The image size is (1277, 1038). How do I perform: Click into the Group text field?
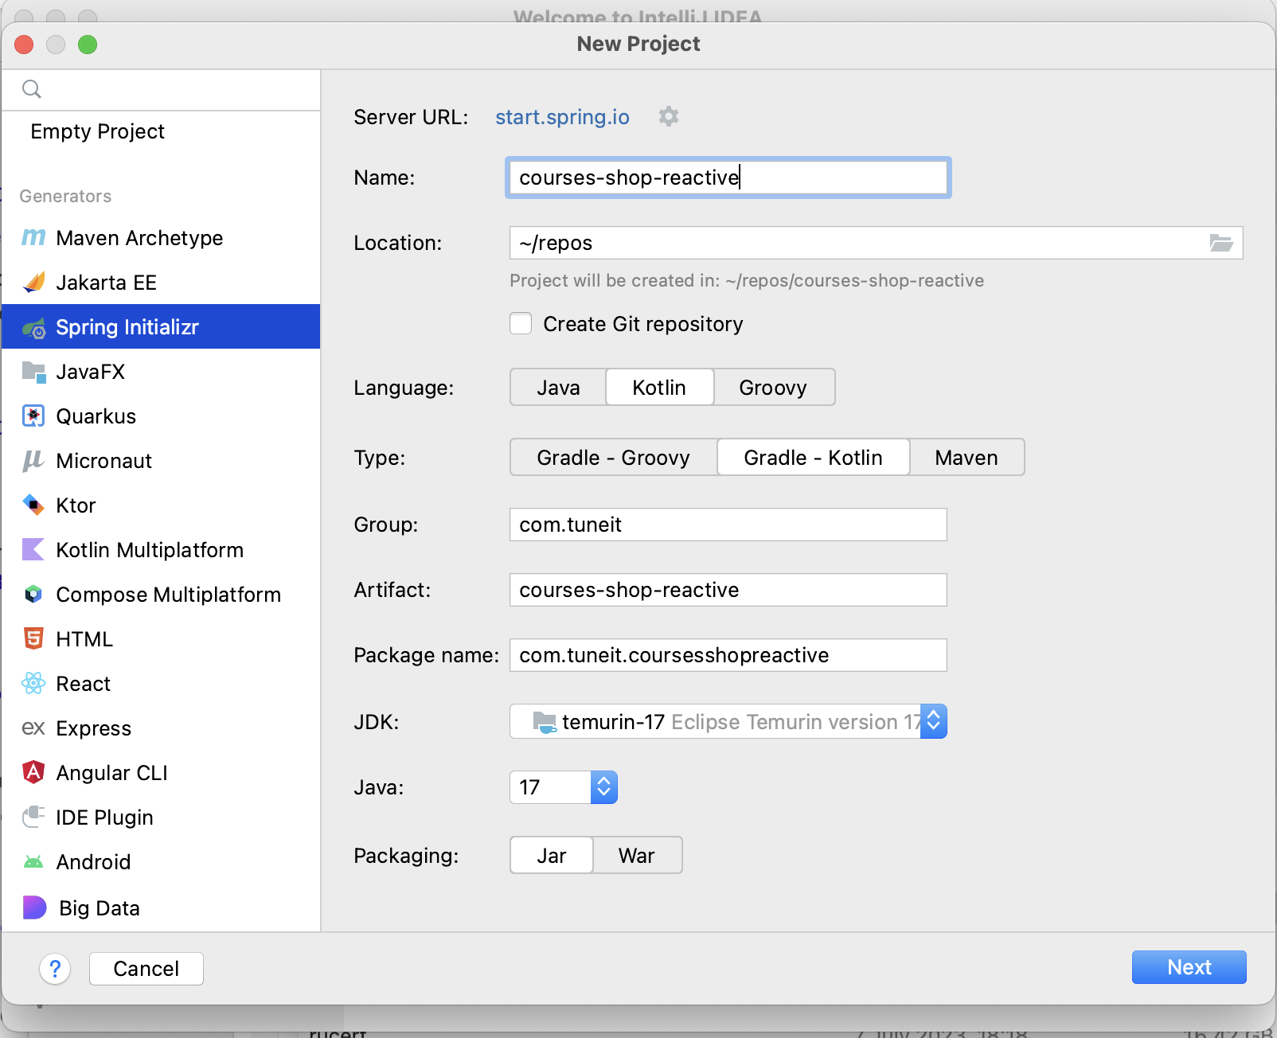point(728,525)
